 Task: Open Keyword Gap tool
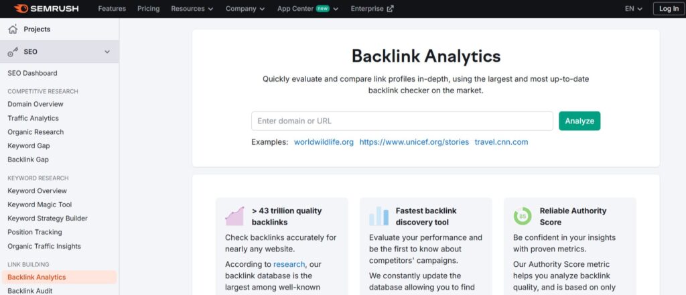[28, 145]
